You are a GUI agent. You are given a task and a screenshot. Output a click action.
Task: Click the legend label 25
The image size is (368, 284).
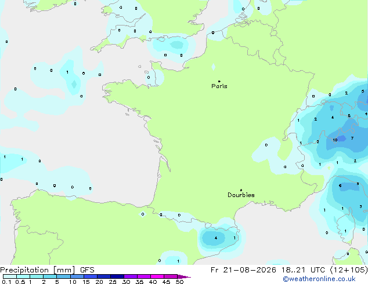pyautogui.click(x=113, y=282)
